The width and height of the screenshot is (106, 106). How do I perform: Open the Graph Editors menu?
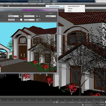click(16, 4)
